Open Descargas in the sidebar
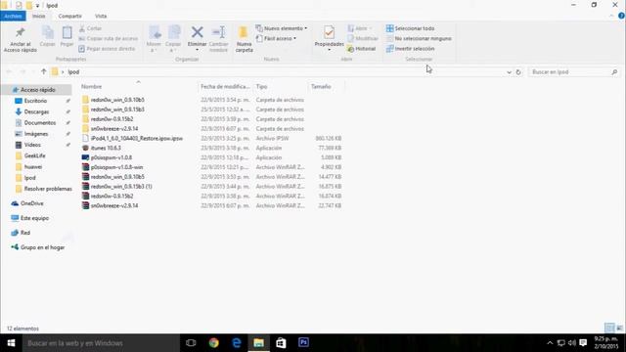 click(x=36, y=111)
